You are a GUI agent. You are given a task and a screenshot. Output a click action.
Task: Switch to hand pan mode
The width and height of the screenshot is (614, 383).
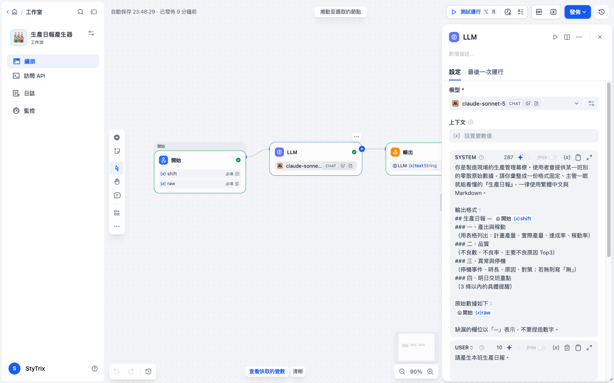tap(117, 182)
